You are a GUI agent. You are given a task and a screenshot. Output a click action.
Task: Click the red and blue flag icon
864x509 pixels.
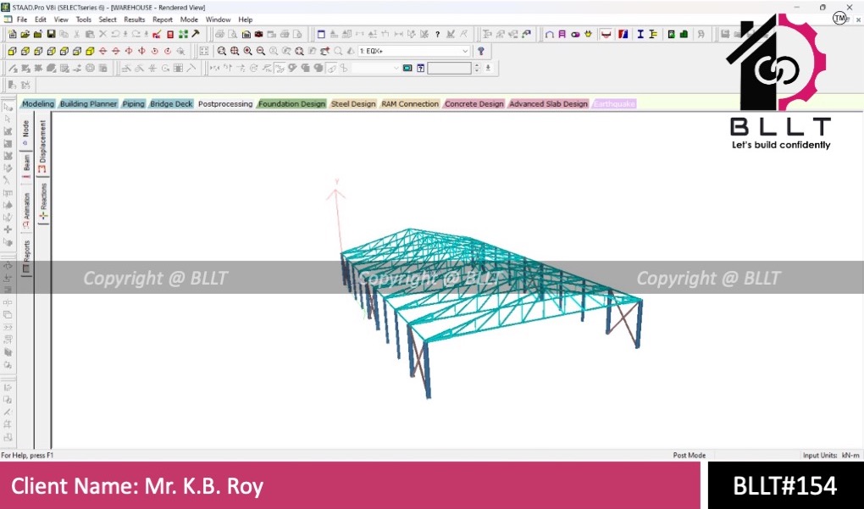(623, 34)
